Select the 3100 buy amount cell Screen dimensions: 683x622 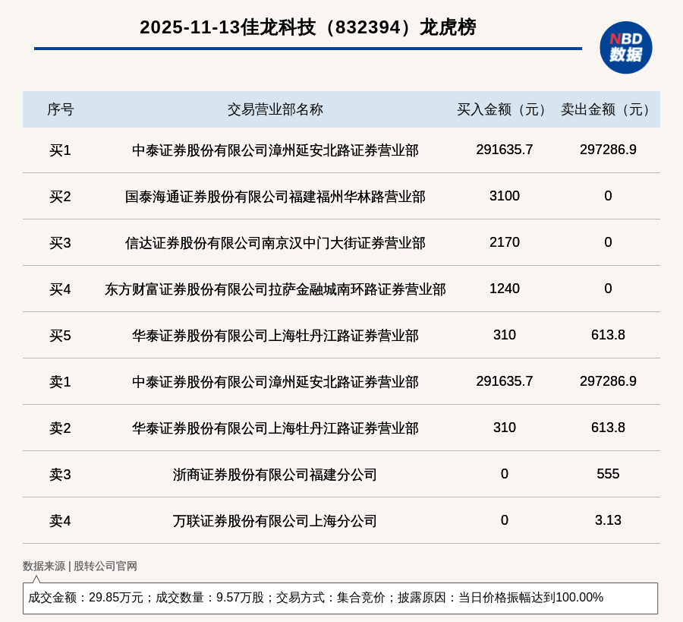coord(504,196)
